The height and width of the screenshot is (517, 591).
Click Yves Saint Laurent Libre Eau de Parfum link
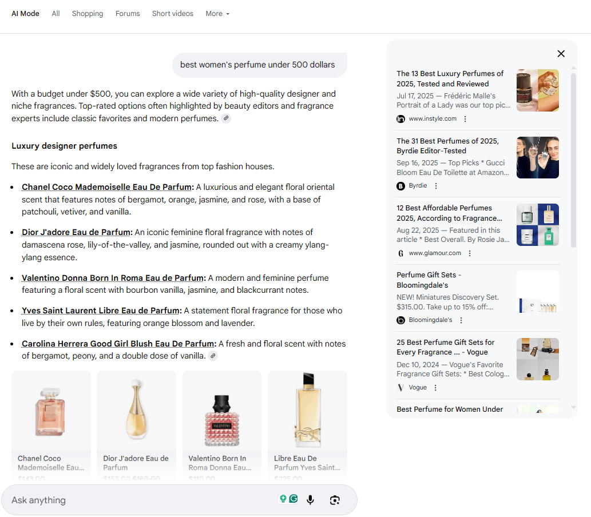tap(101, 311)
